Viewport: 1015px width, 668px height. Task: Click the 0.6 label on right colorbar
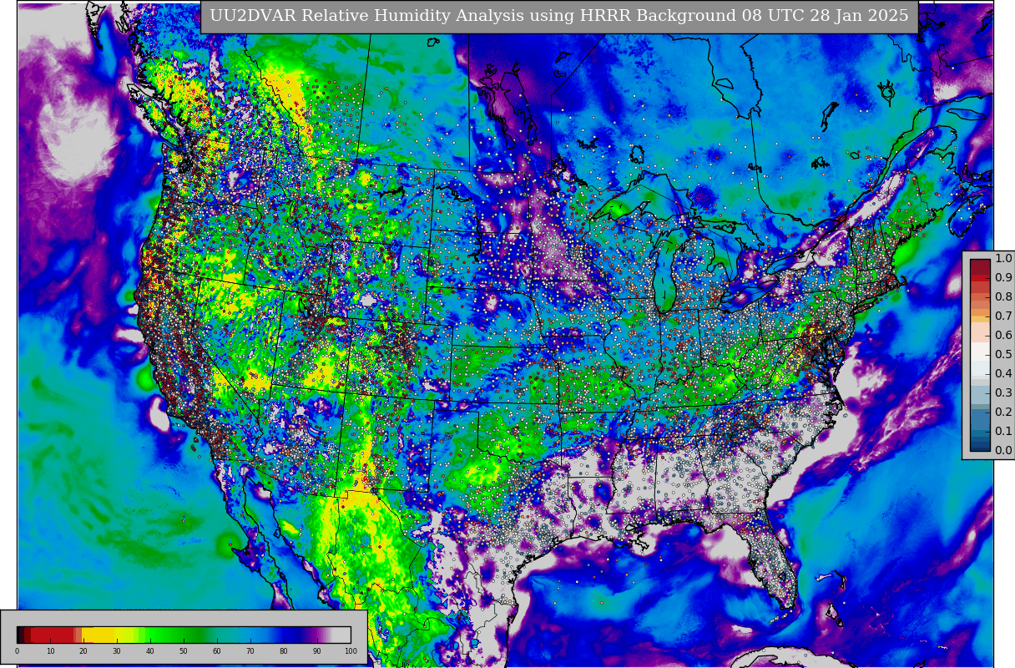(x=1002, y=336)
